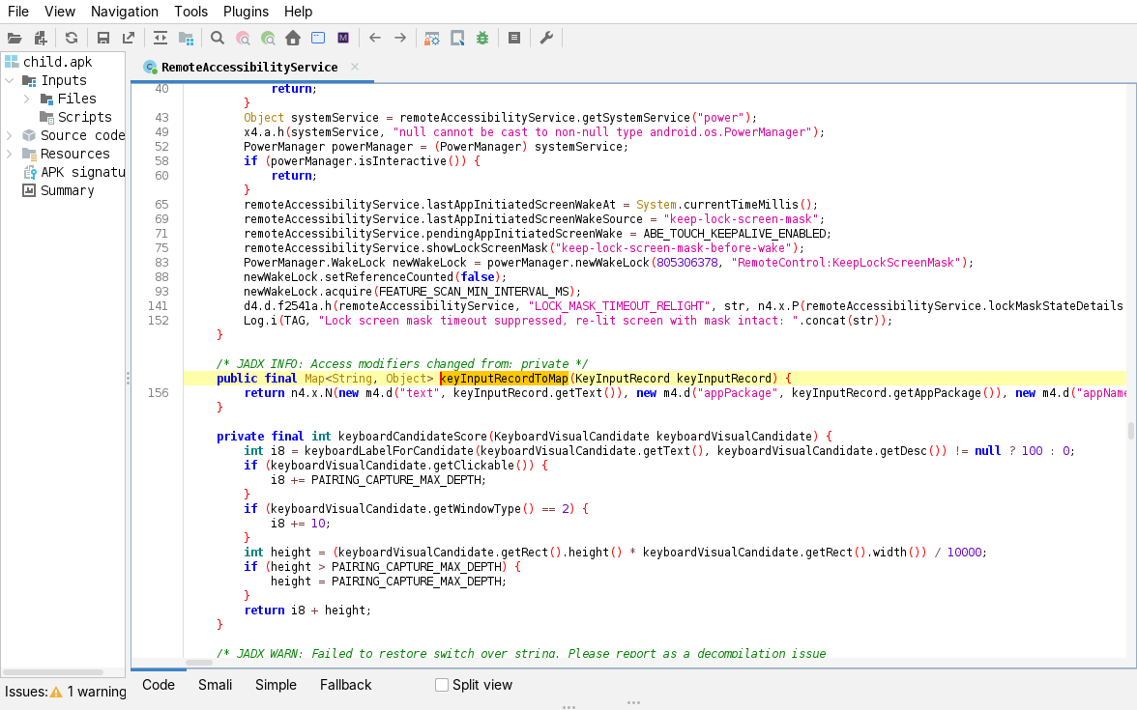Click the Summary tree icon
The image size is (1137, 710).
29,190
